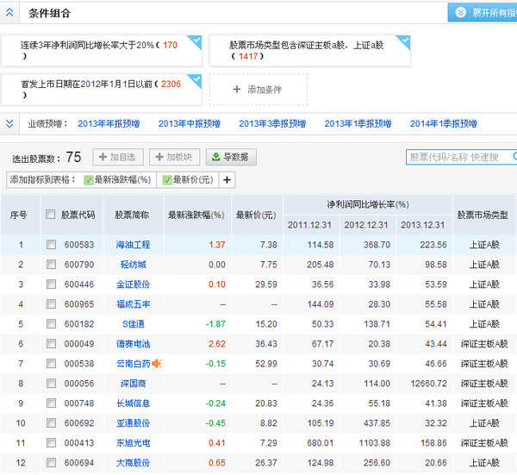This screenshot has width=517, height=475.
Task: Tick the checkbox for stock 600182
Action: point(51,324)
